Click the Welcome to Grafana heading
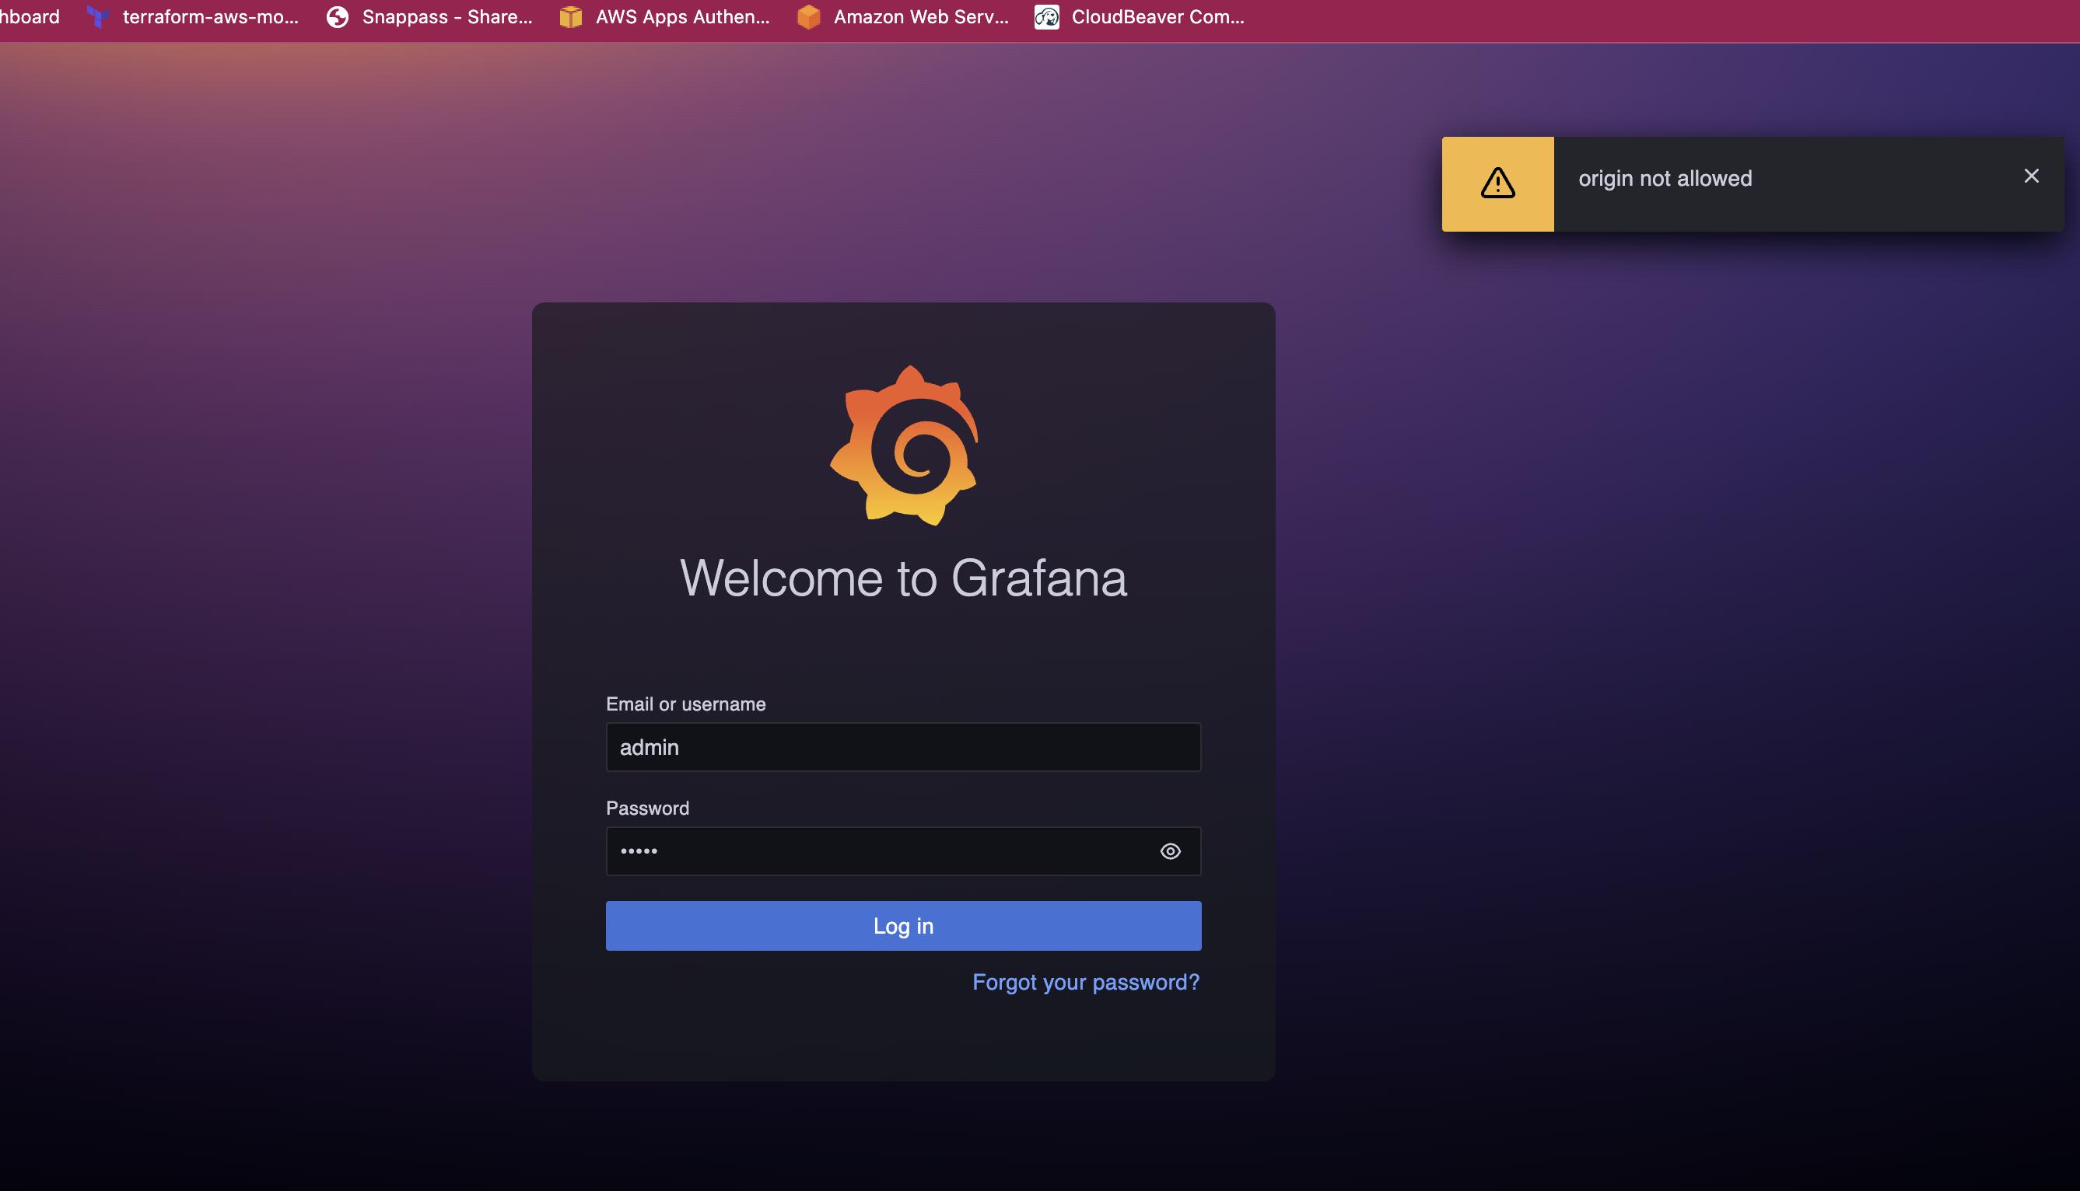Screen dimensions: 2080x1191 (902, 578)
